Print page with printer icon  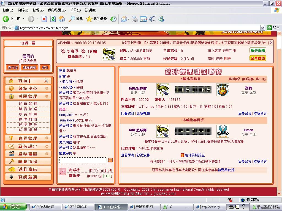coord(134,19)
